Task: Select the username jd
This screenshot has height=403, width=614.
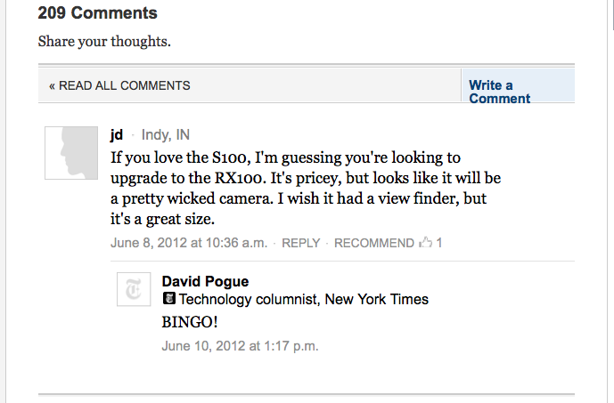Action: (117, 135)
